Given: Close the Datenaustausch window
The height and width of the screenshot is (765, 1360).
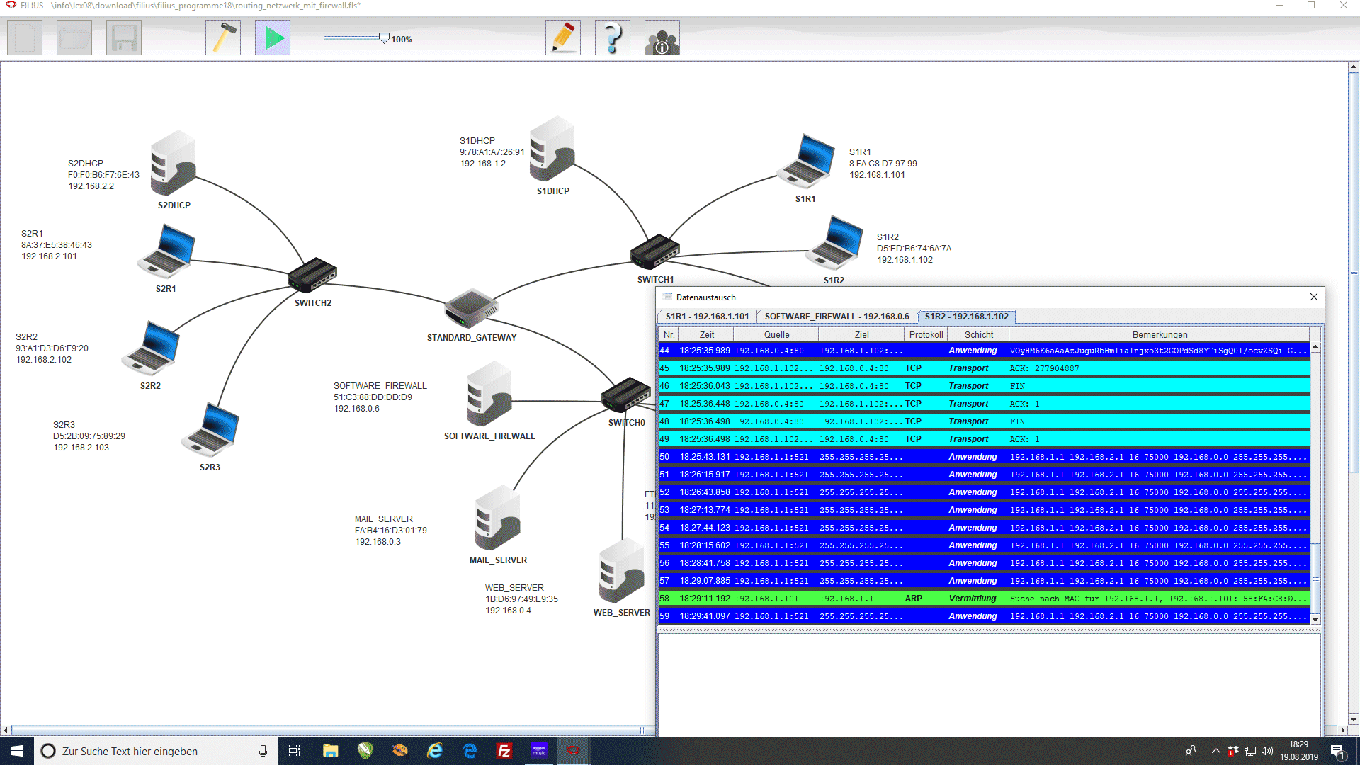Looking at the screenshot, I should pos(1314,297).
